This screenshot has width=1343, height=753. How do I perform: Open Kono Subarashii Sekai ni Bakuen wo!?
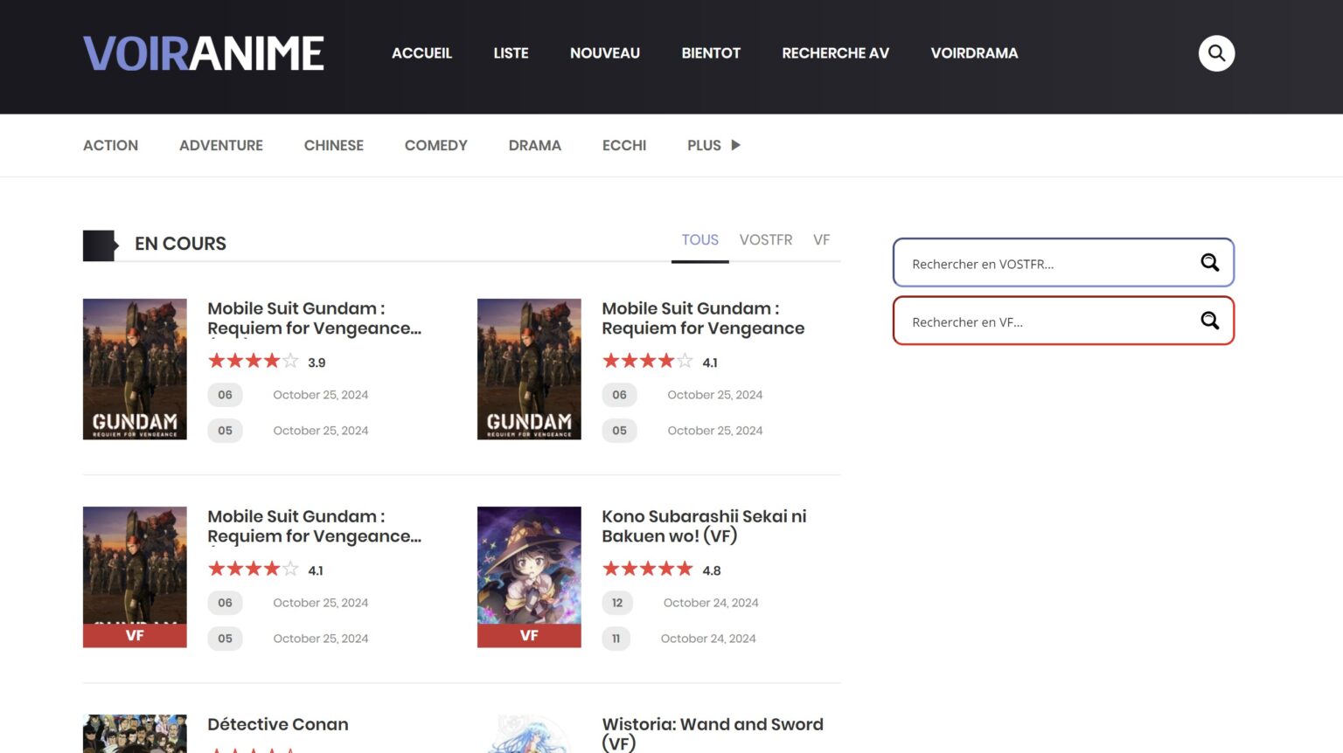[704, 526]
